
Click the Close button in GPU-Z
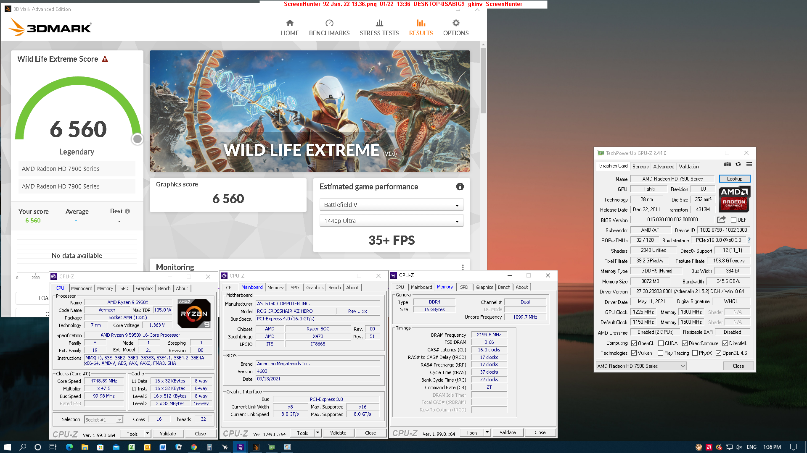pyautogui.click(x=738, y=366)
